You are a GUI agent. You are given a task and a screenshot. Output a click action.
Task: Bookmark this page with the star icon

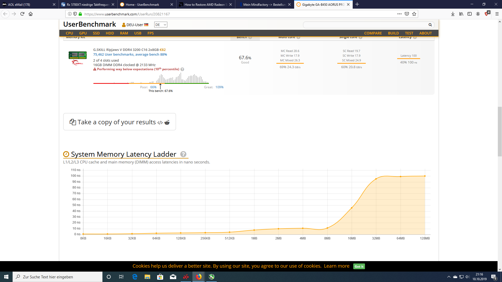pyautogui.click(x=414, y=14)
